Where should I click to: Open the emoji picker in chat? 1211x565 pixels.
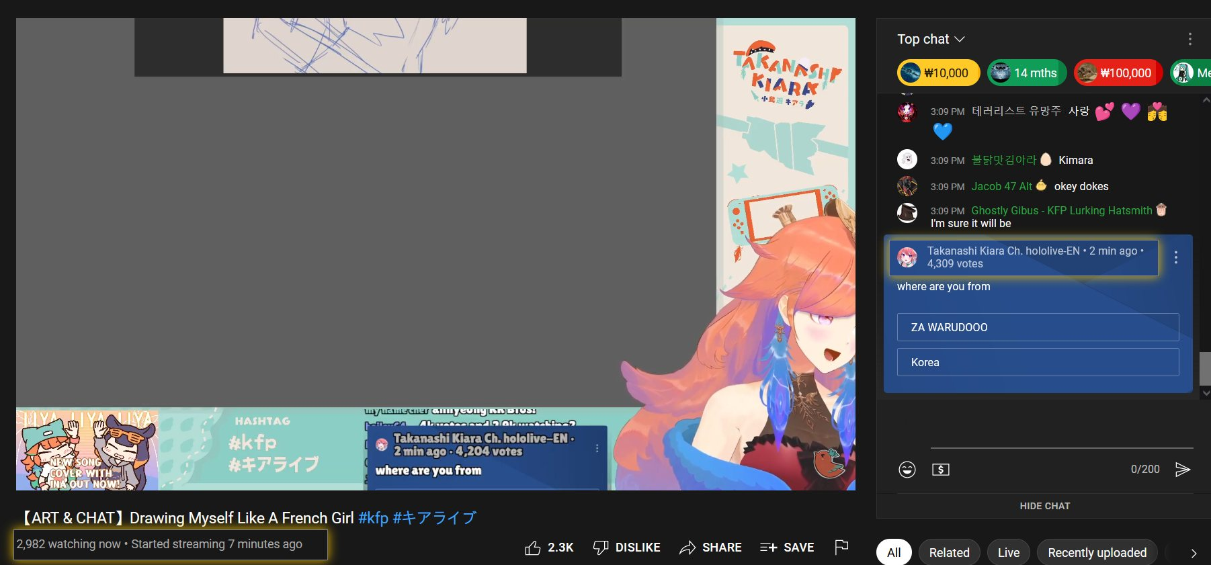[x=907, y=470]
